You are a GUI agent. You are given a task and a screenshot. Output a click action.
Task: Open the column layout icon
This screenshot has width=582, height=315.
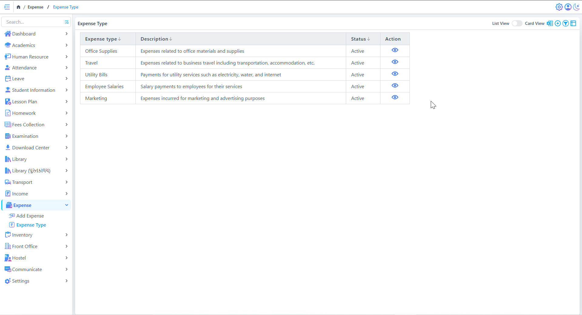pos(573,24)
